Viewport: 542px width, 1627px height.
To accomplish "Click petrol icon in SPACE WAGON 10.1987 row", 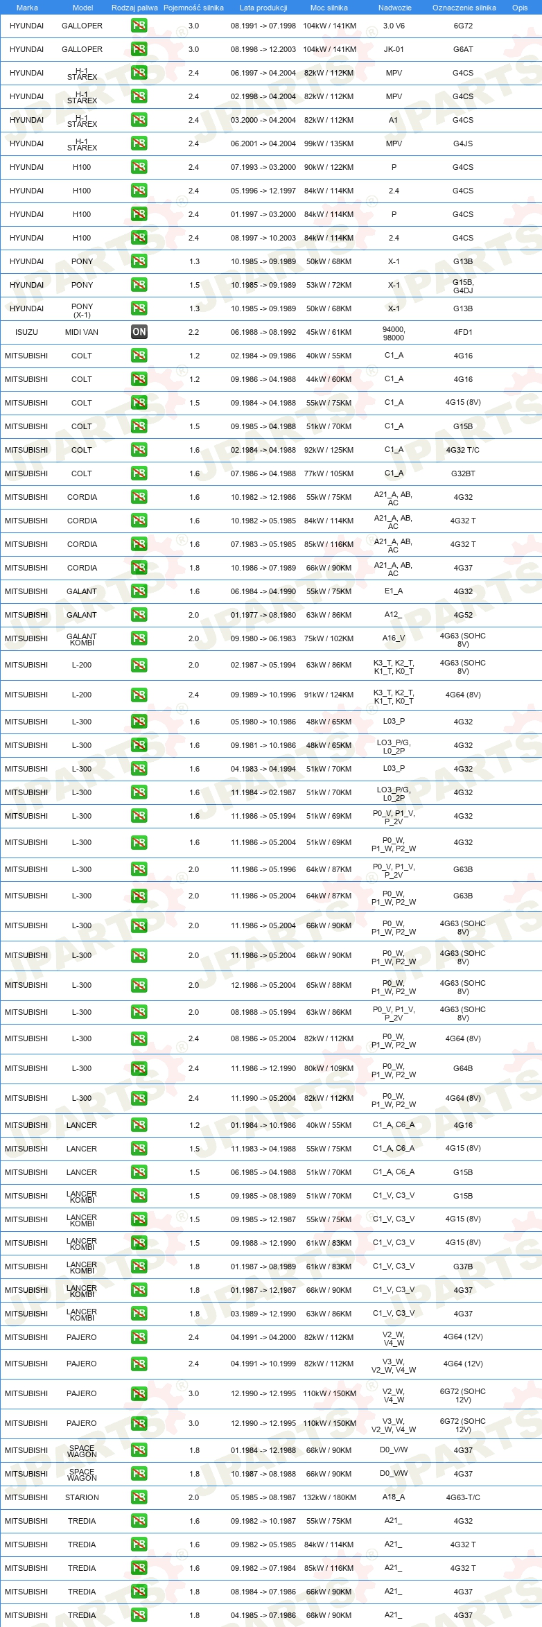I will pyautogui.click(x=139, y=1474).
